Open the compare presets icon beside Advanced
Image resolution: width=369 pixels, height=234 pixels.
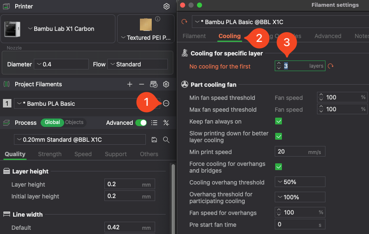pyautogui.click(x=166, y=123)
